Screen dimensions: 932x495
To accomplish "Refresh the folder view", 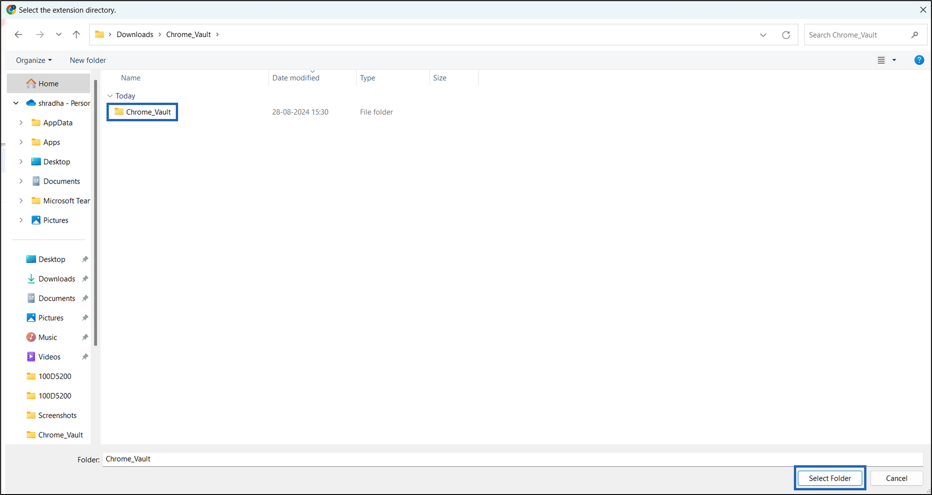I will (x=786, y=35).
